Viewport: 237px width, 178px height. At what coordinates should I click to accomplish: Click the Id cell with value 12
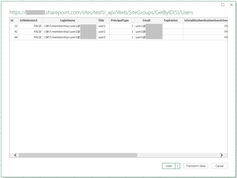click(x=14, y=26)
